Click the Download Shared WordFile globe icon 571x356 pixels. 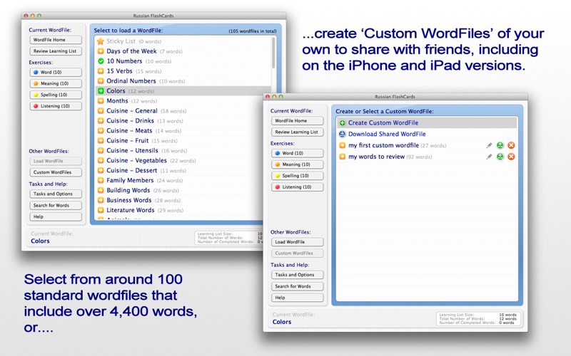click(343, 134)
